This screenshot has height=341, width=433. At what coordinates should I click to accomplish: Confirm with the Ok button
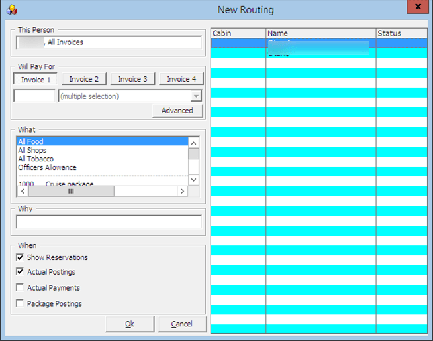coord(130,324)
